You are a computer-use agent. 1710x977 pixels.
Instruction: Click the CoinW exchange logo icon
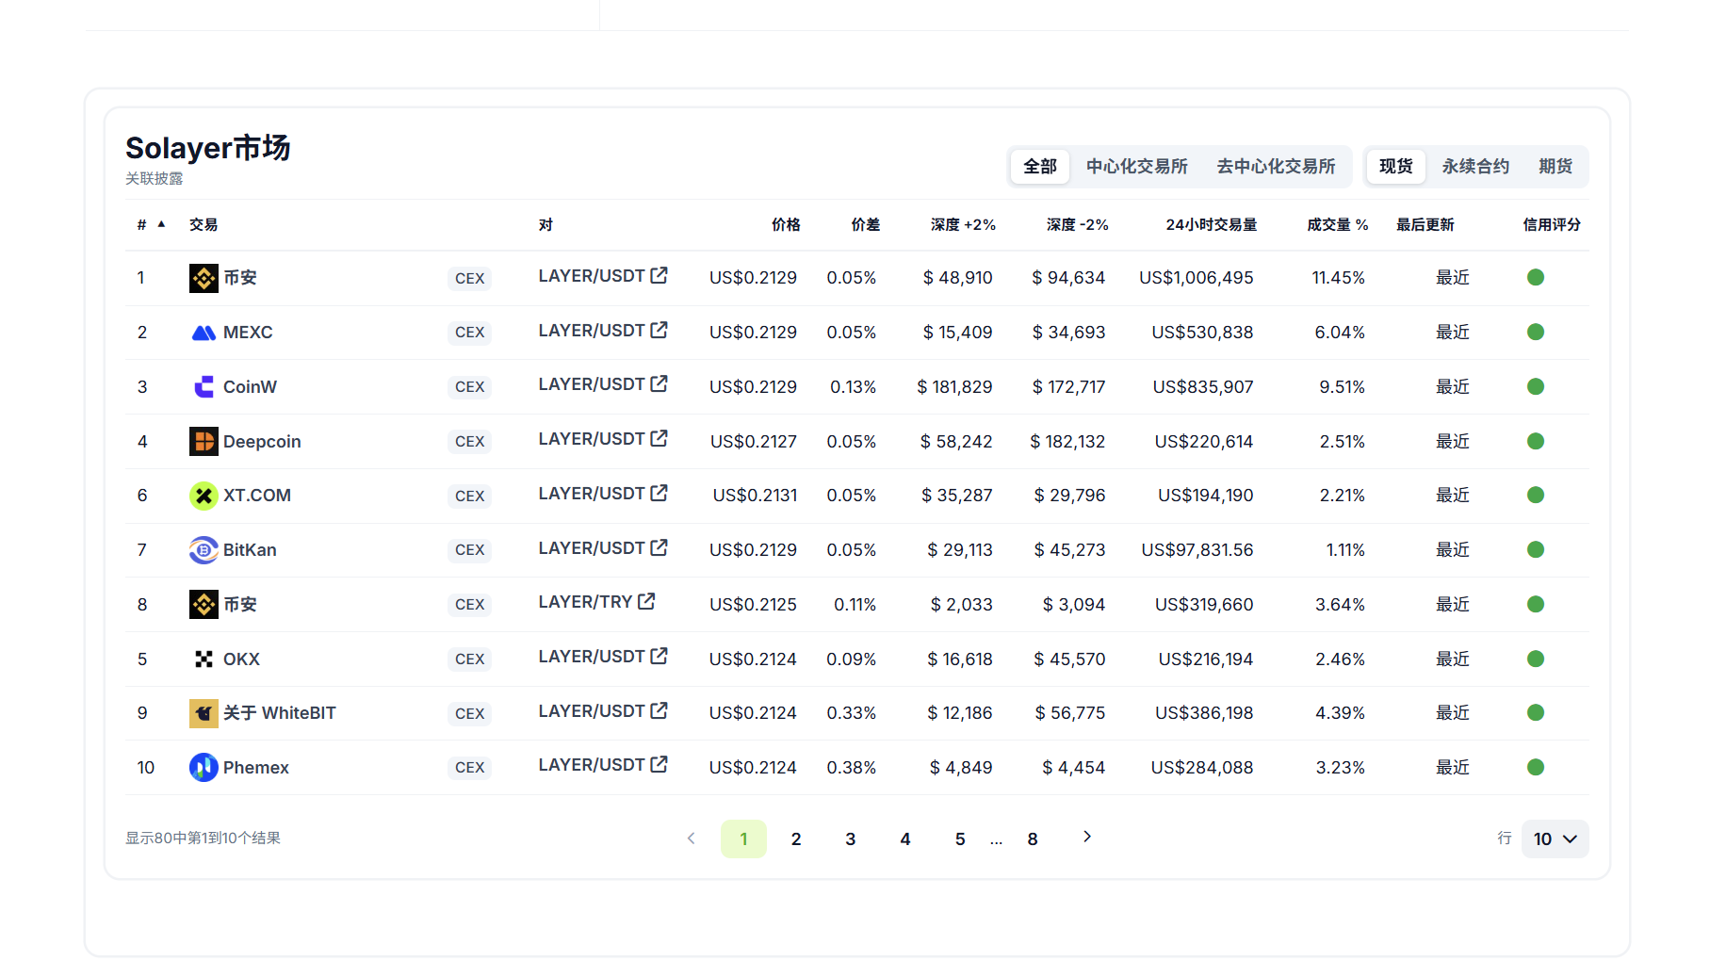pyautogui.click(x=204, y=387)
